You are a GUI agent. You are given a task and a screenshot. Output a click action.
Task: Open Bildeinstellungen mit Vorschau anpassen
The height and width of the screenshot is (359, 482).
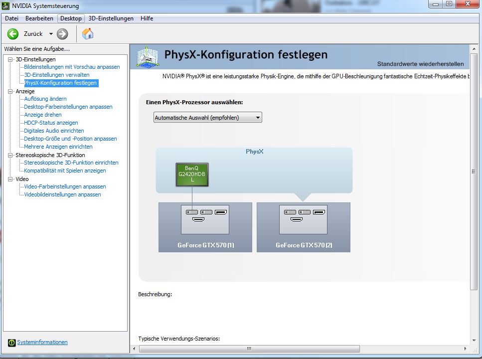click(x=72, y=67)
